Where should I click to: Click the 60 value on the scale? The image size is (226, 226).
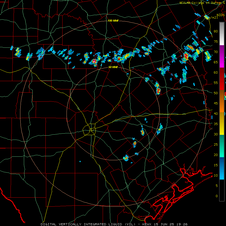[x=216, y=73]
